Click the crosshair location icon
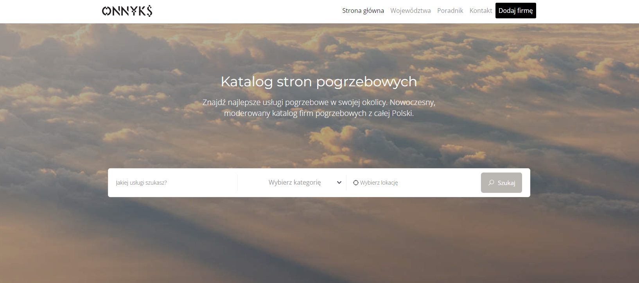The width and height of the screenshot is (639, 283). tap(356, 183)
